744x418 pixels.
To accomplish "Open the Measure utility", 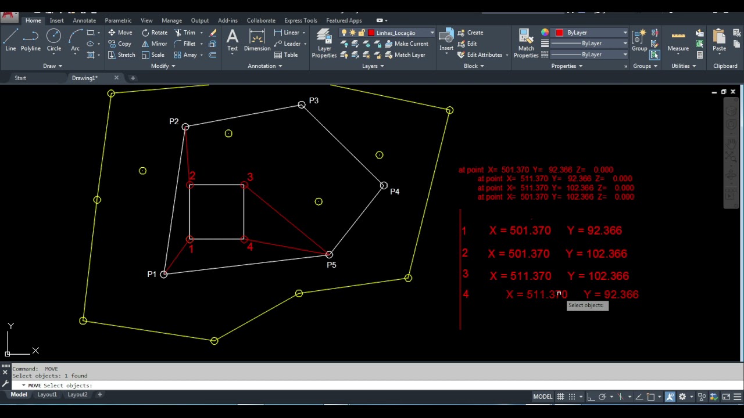I will [678, 40].
